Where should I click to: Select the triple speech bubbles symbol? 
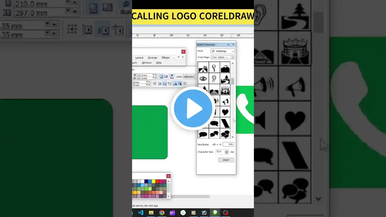225,134
